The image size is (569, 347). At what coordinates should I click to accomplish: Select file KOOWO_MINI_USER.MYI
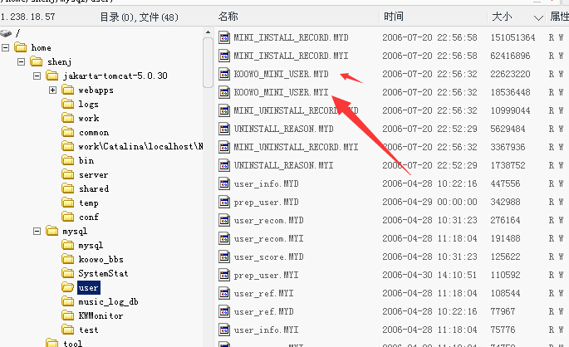[282, 92]
